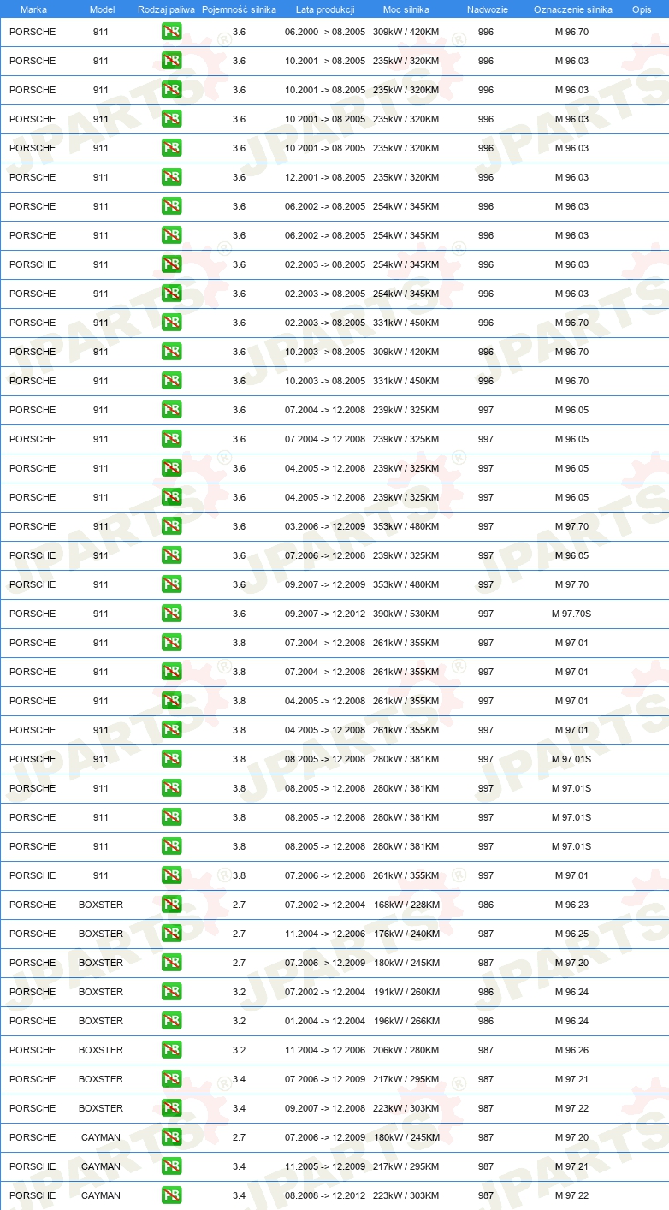The height and width of the screenshot is (1210, 669).
Task: Click the power cell 176kW / 240KM
Action: pos(406,934)
